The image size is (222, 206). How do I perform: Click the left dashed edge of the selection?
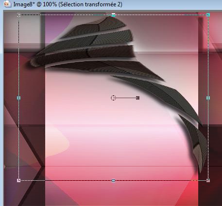(x=19, y=57)
